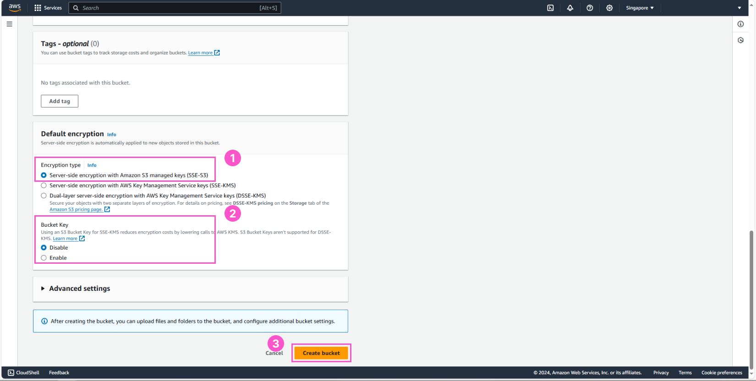Open the help question mark icon

click(590, 8)
